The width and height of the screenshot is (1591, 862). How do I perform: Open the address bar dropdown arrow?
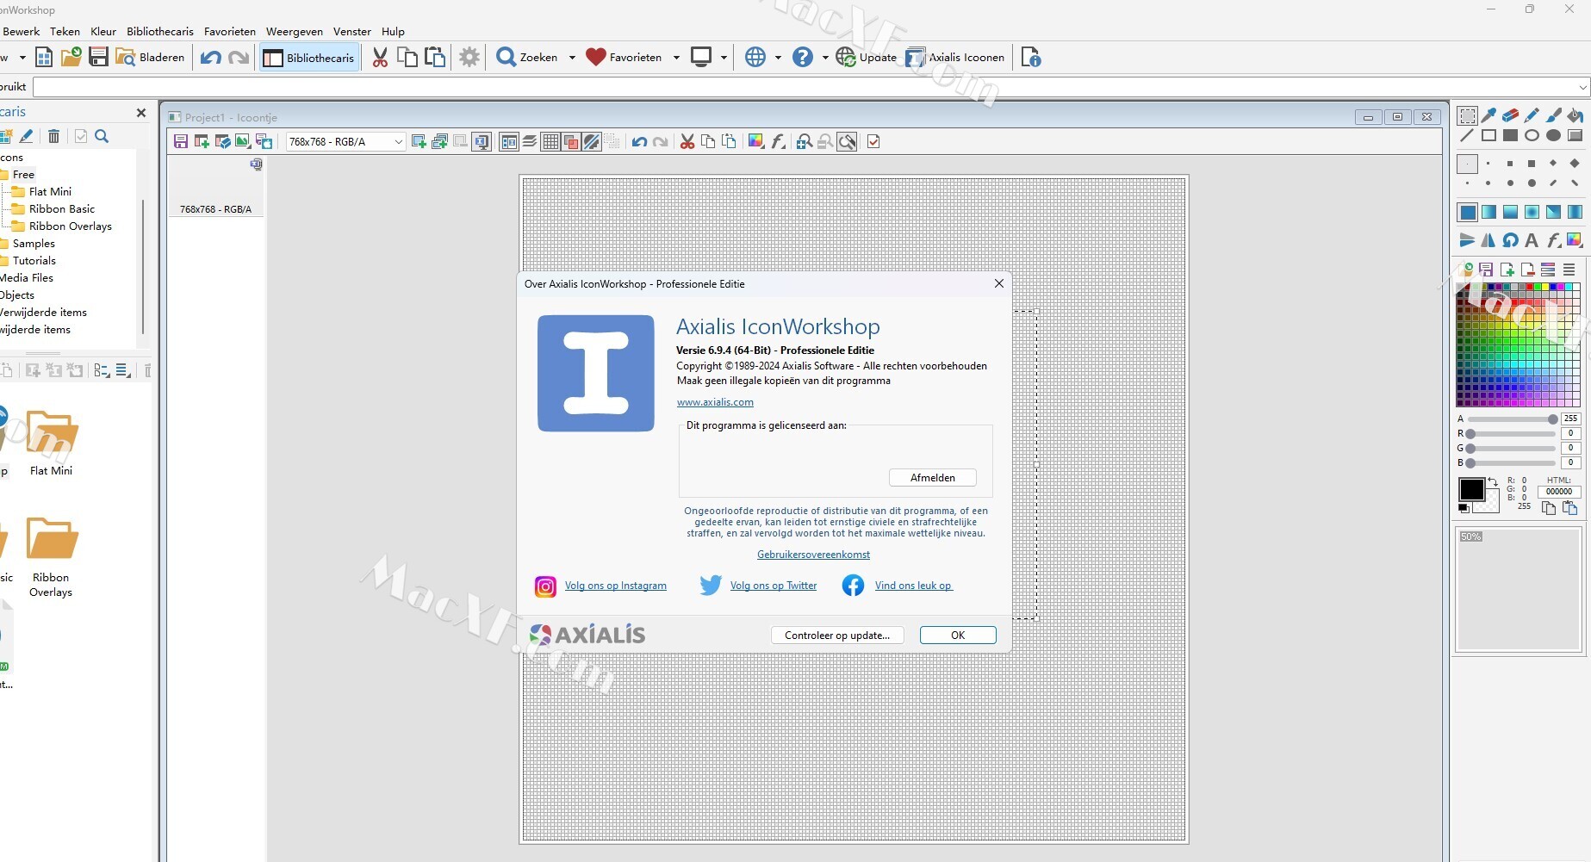1582,87
